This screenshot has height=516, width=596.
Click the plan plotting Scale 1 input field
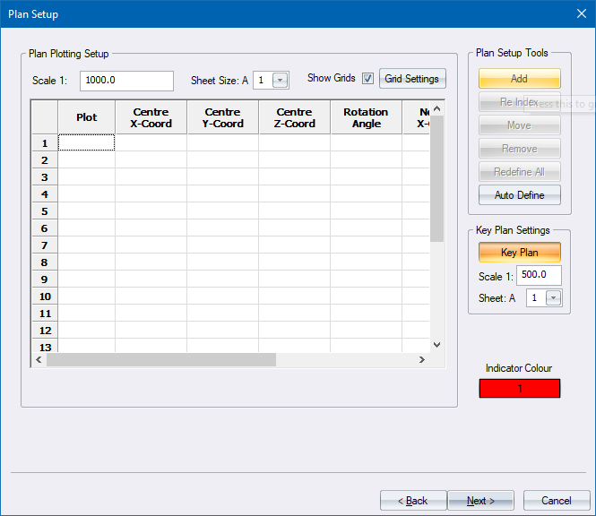click(126, 81)
